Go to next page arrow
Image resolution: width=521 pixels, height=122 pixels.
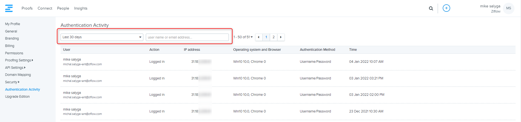pyautogui.click(x=281, y=37)
